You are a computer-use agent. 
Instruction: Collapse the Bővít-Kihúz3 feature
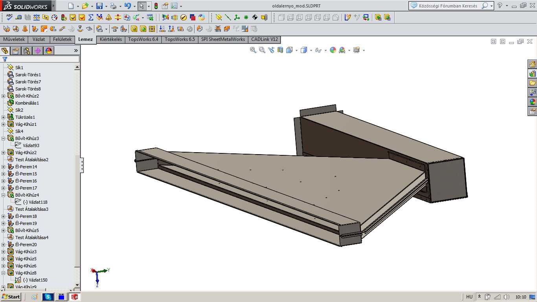(4, 138)
